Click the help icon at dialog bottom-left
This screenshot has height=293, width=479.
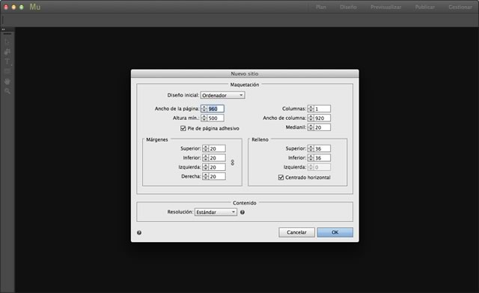coord(139,232)
